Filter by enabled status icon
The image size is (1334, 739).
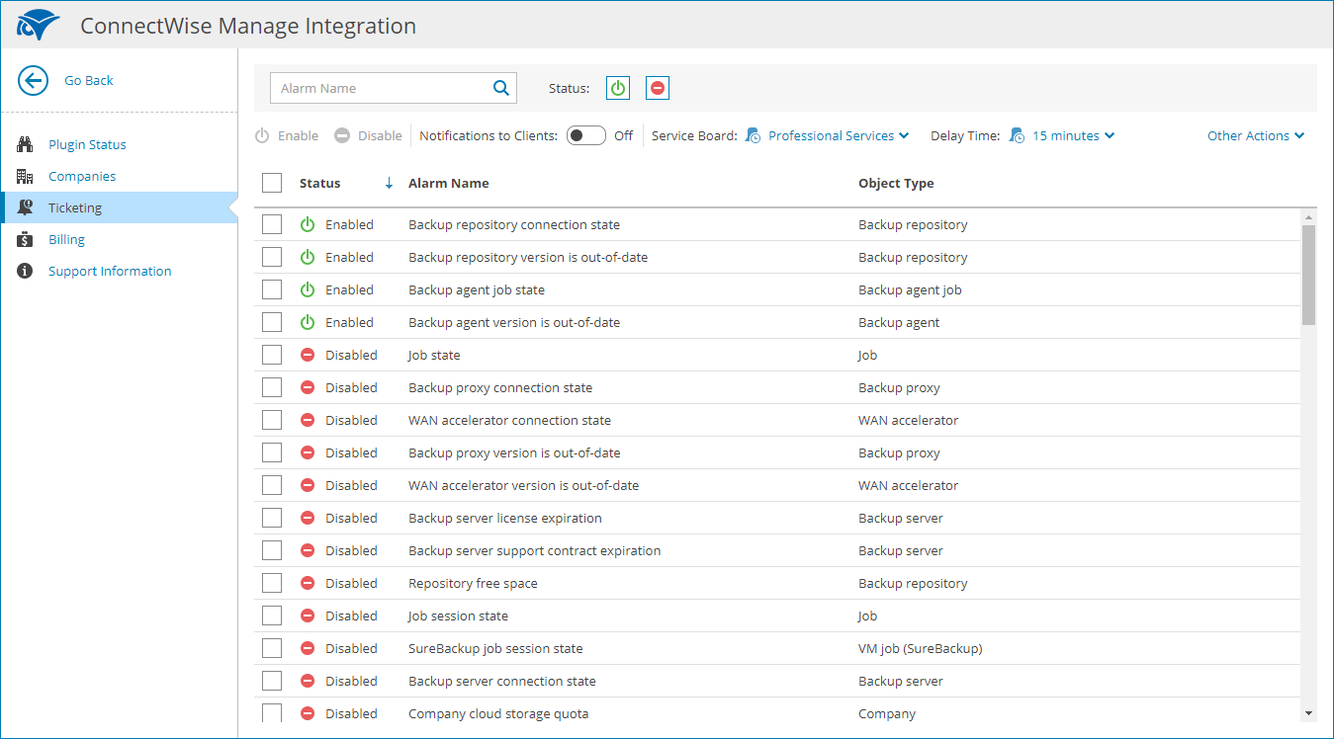click(618, 88)
